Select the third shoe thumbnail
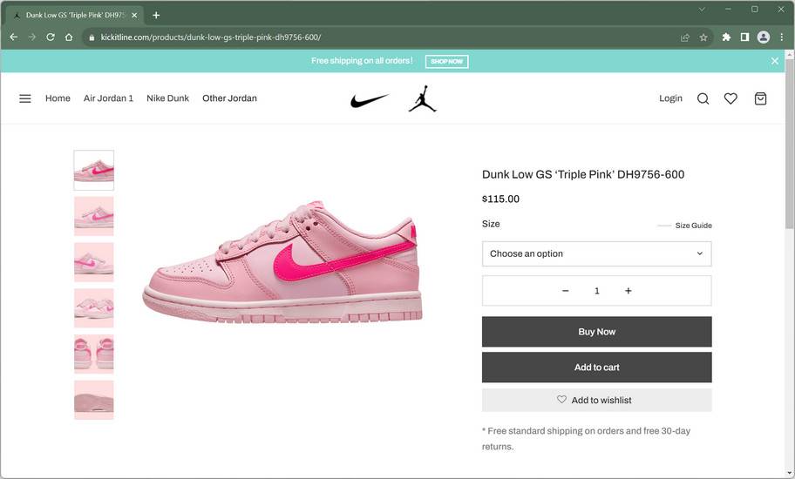The image size is (795, 479). point(94,262)
